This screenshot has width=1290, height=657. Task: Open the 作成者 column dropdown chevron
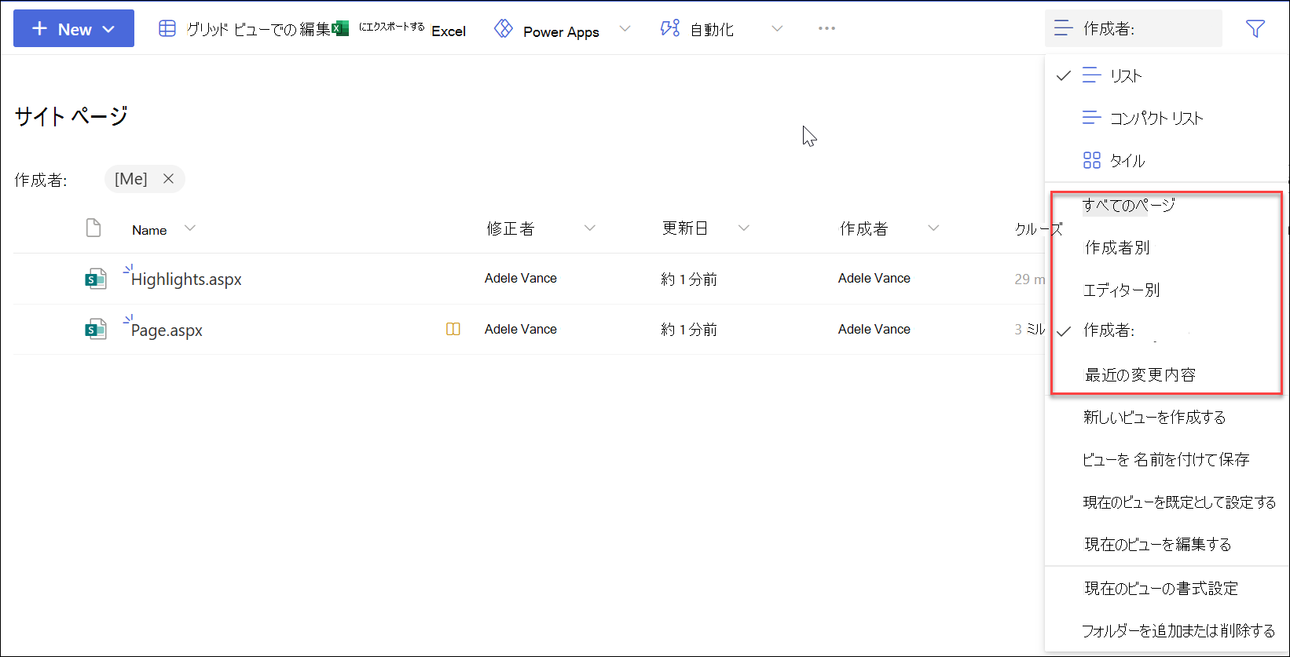point(933,228)
